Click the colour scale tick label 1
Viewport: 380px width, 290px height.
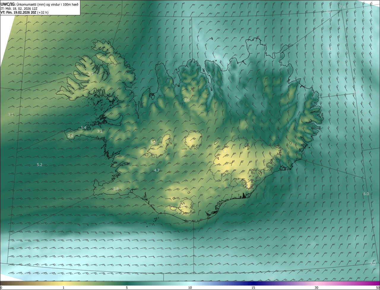(x=64, y=288)
